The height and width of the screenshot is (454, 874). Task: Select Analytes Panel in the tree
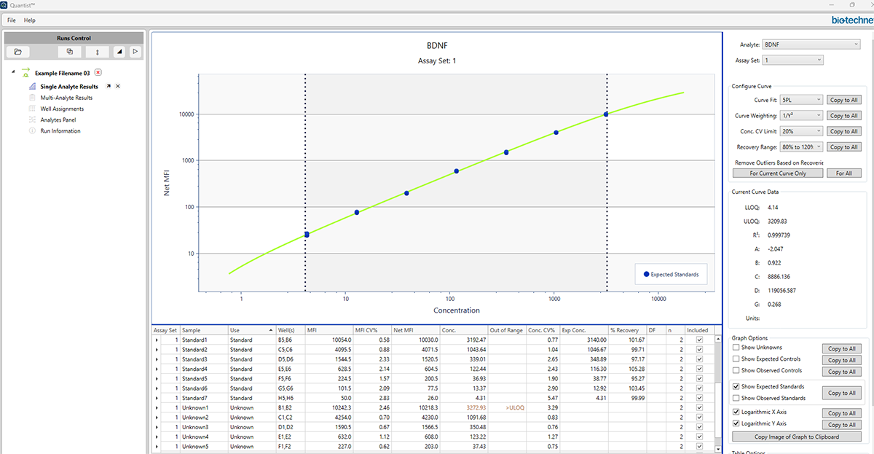(58, 120)
